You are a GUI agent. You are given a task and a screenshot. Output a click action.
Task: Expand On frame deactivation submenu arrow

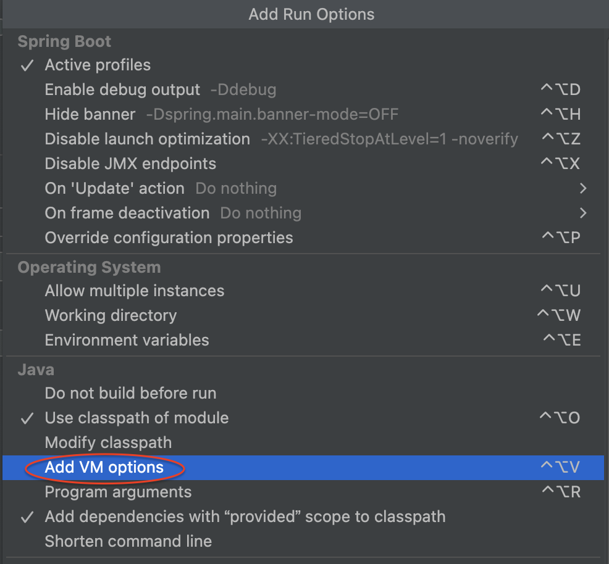click(x=582, y=213)
